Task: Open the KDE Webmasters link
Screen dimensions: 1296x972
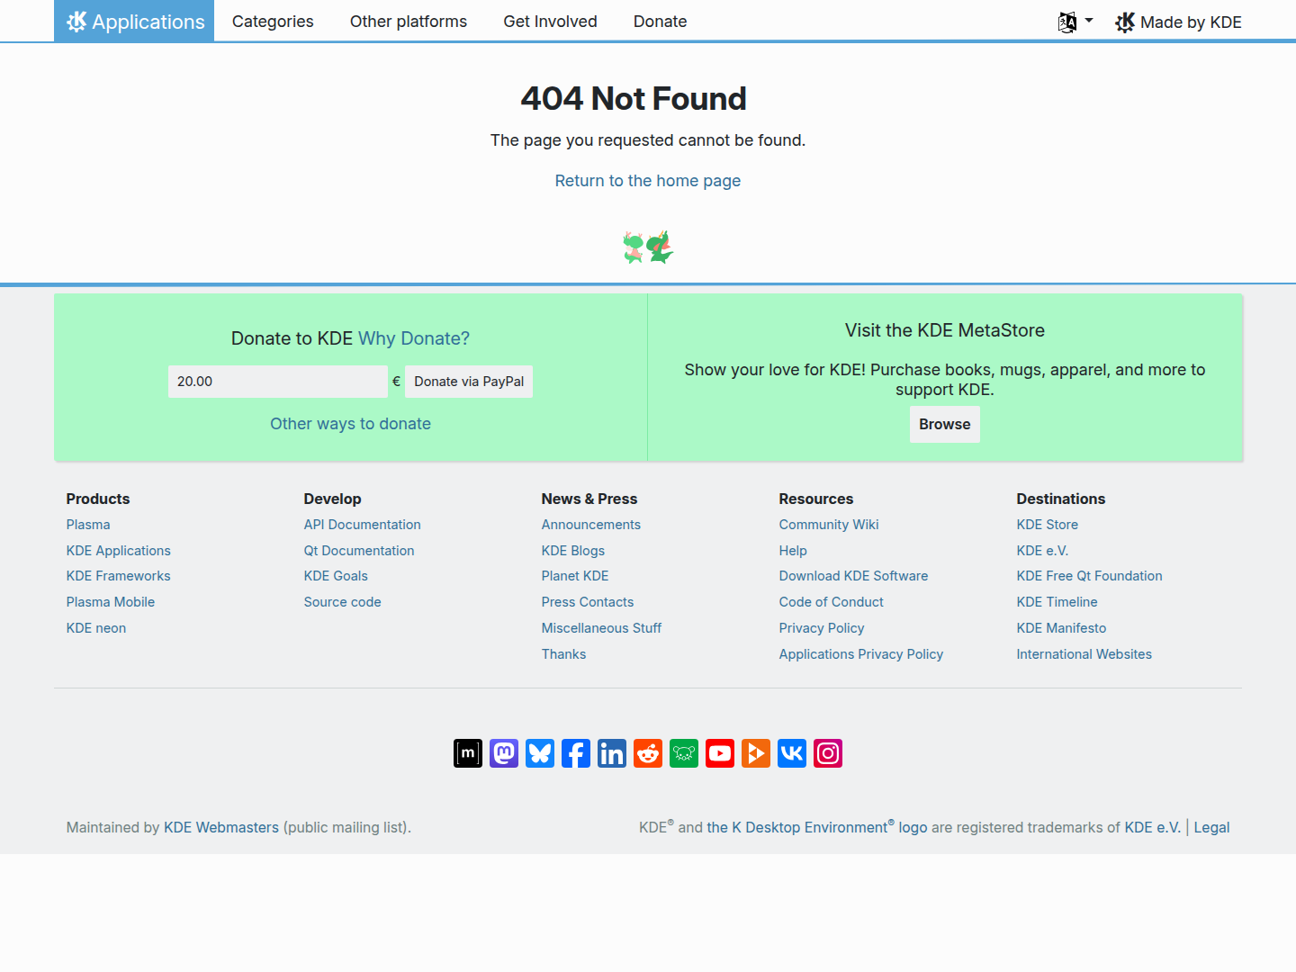Action: [x=221, y=828]
